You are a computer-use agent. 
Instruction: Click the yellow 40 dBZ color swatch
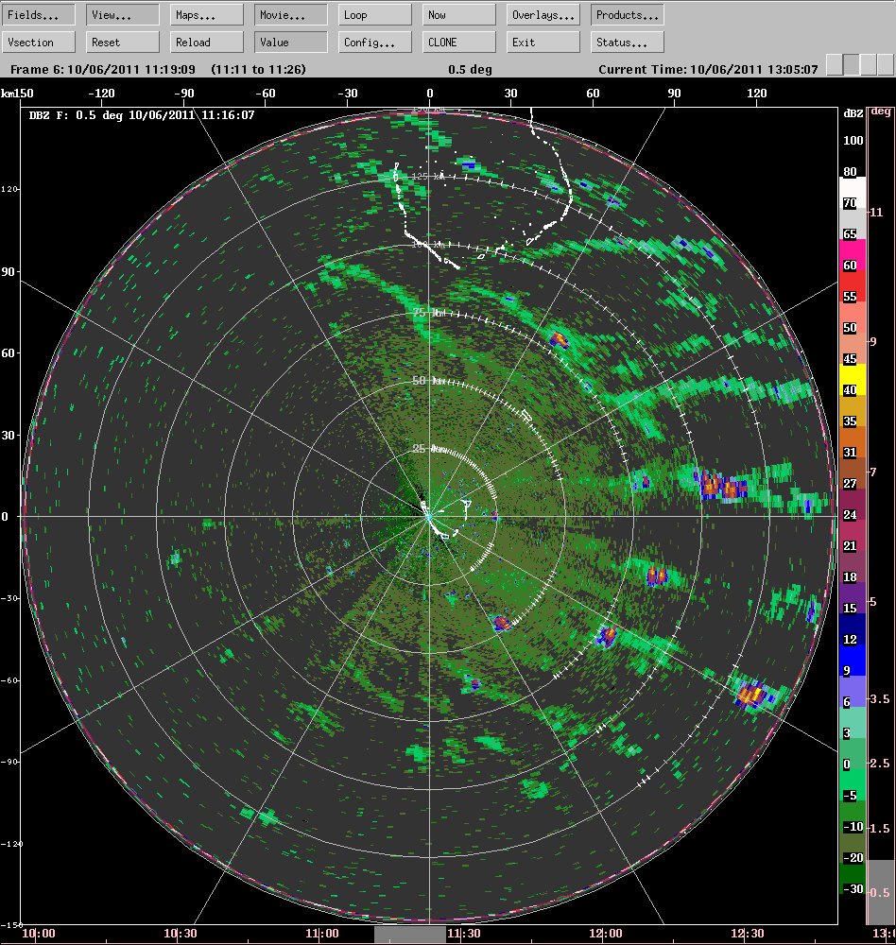tap(853, 380)
